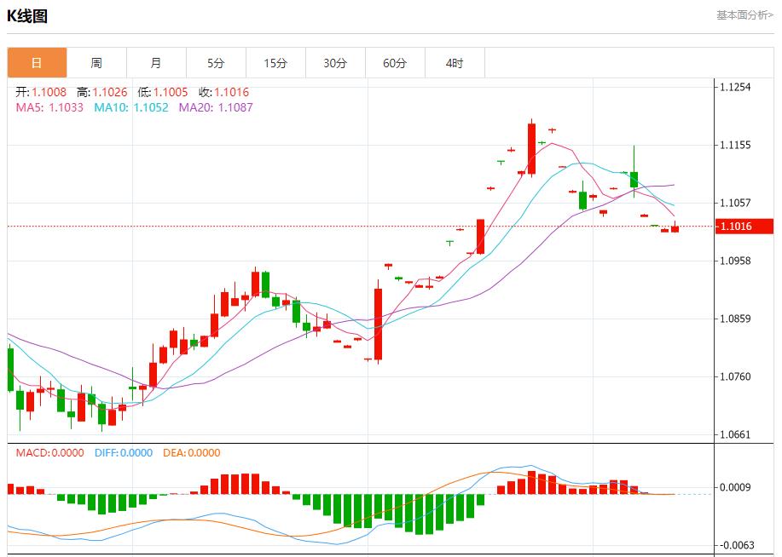Open the 4时 four-hour tab
The image size is (782, 557).
tap(455, 63)
